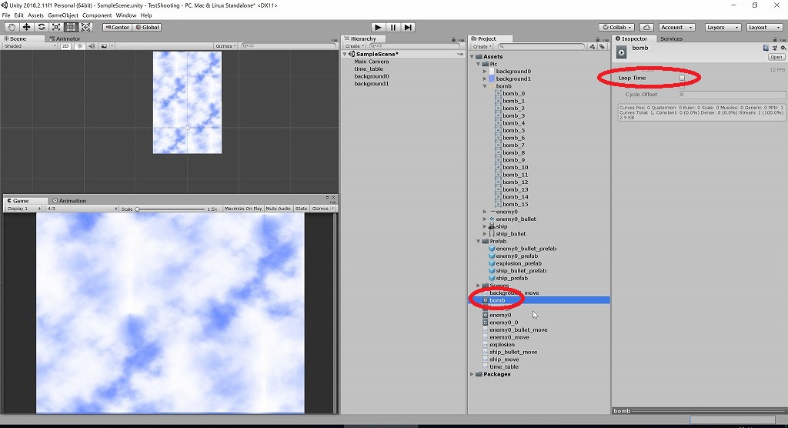The width and height of the screenshot is (788, 428).
Task: Select the Move tool icon
Action: pos(26,27)
